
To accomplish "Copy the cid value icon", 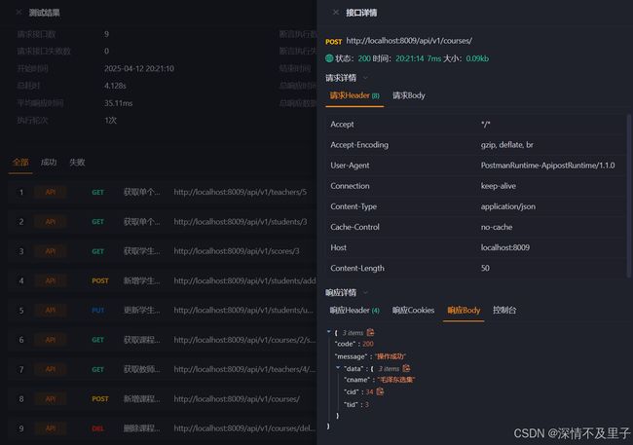I will (380, 391).
